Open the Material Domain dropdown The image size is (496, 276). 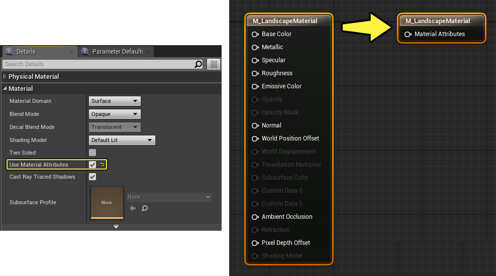[x=115, y=101]
